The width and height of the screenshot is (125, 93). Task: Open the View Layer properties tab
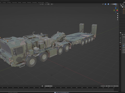point(120,41)
